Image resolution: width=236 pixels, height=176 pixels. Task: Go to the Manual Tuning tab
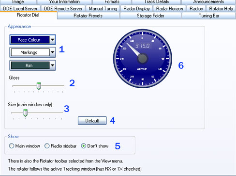pos(103,9)
